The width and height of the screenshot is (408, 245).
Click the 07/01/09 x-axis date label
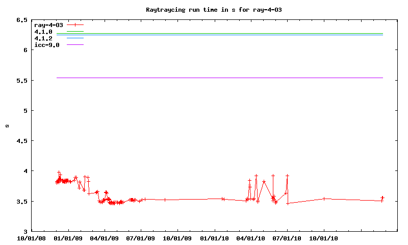point(141,238)
